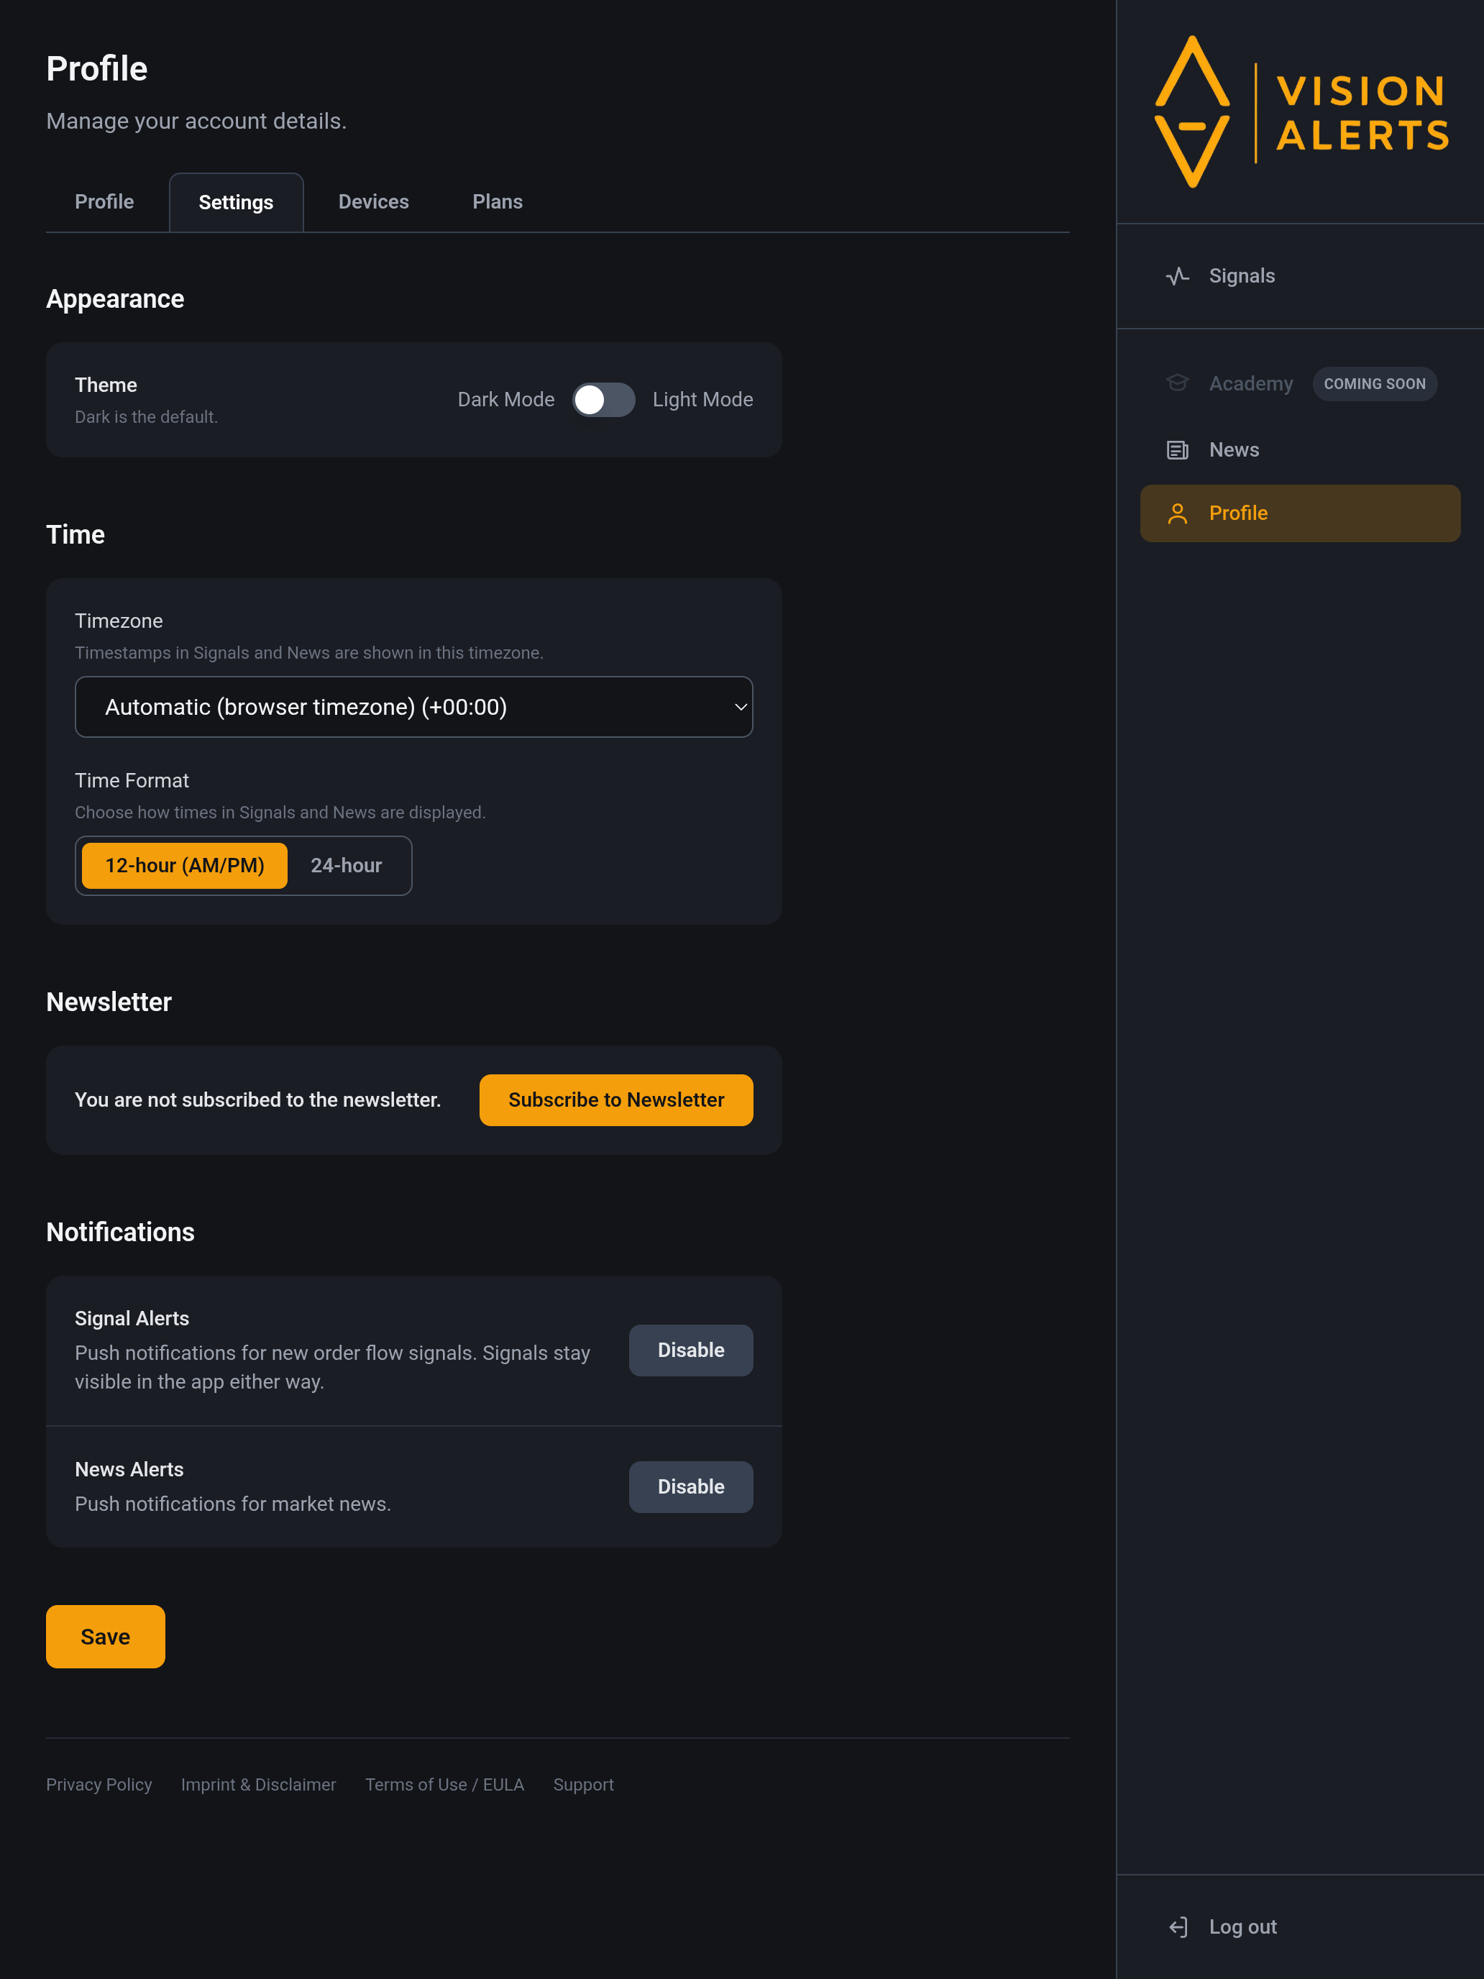
Task: Open the Plans tab
Action: point(498,202)
